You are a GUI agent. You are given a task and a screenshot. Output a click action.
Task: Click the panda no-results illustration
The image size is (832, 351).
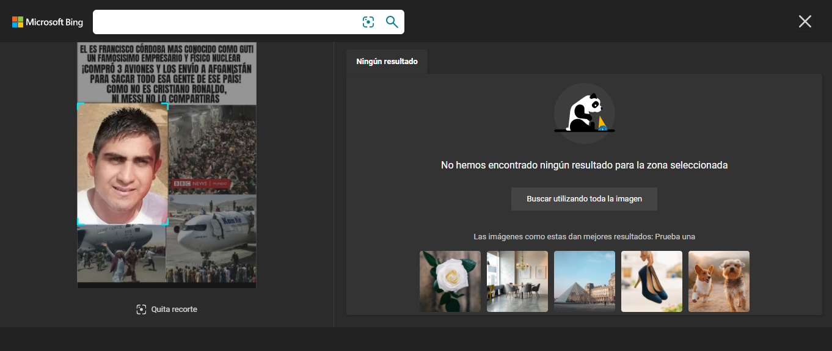(x=585, y=114)
